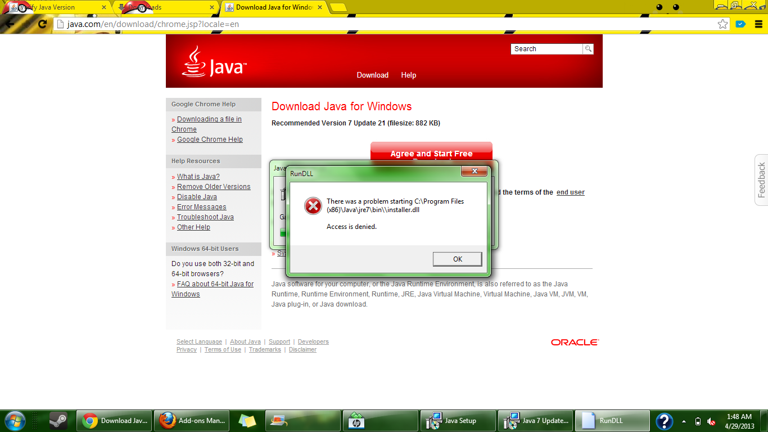The image size is (768, 432).
Task: Open Downloading a file in Chrome link
Action: 206,124
